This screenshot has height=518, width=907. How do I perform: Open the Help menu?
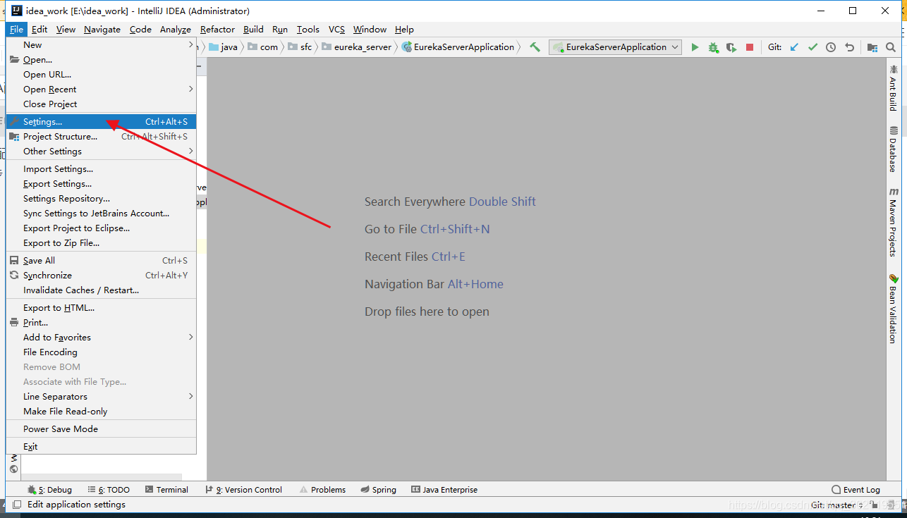tap(404, 29)
